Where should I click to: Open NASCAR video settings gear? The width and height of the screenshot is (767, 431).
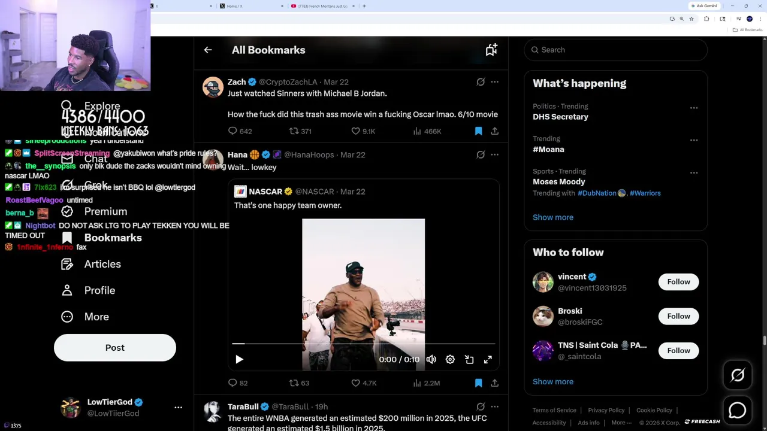450,359
